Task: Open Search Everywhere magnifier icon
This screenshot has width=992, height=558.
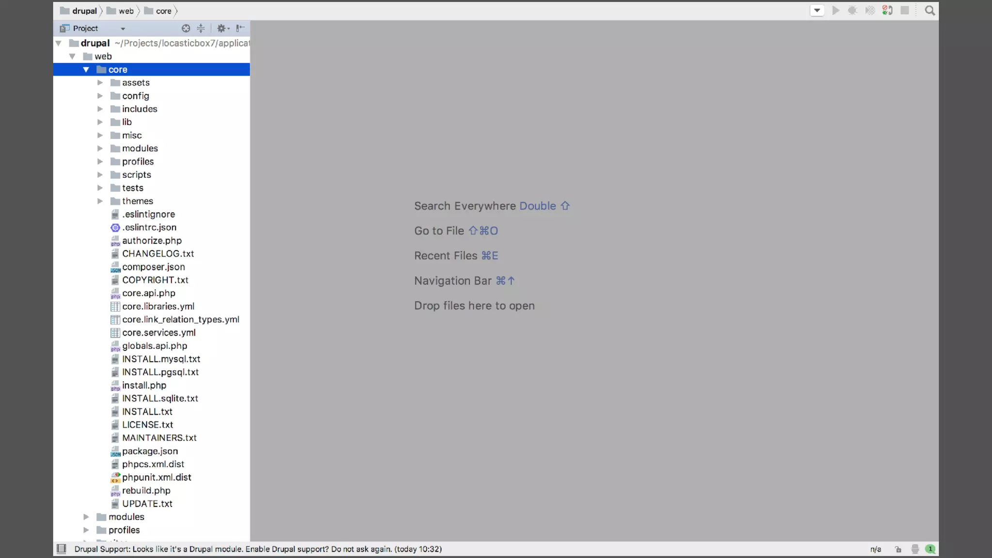Action: tap(930, 11)
